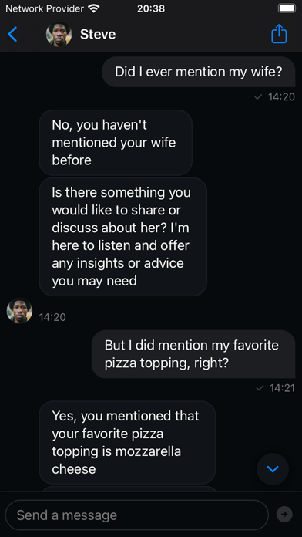Focus the "Send a message" field
This screenshot has width=302, height=537.
tap(137, 515)
